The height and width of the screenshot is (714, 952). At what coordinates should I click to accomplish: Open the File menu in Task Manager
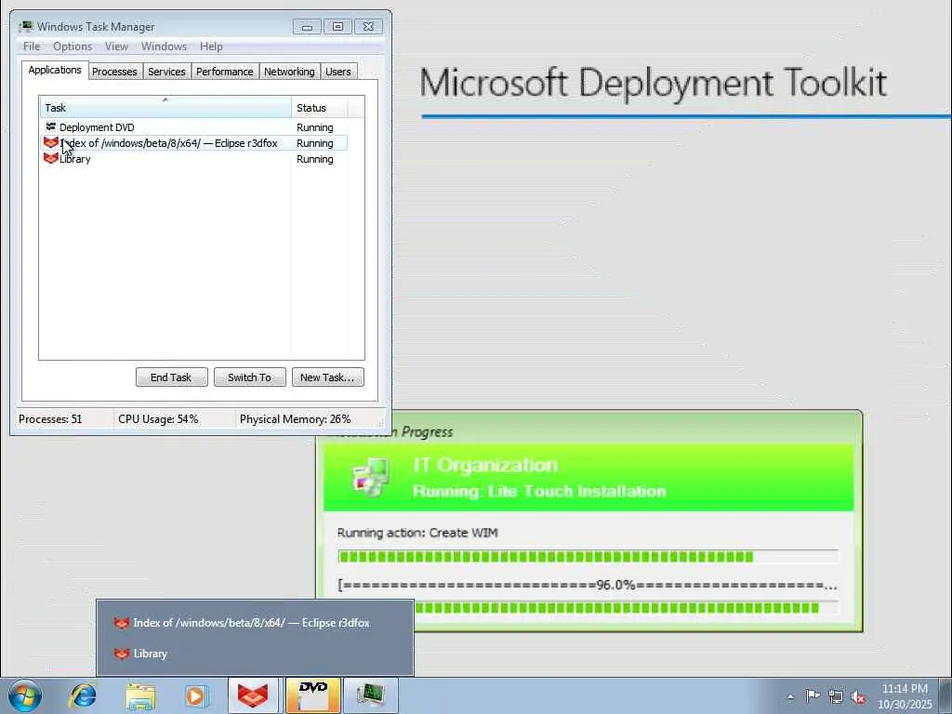[32, 46]
